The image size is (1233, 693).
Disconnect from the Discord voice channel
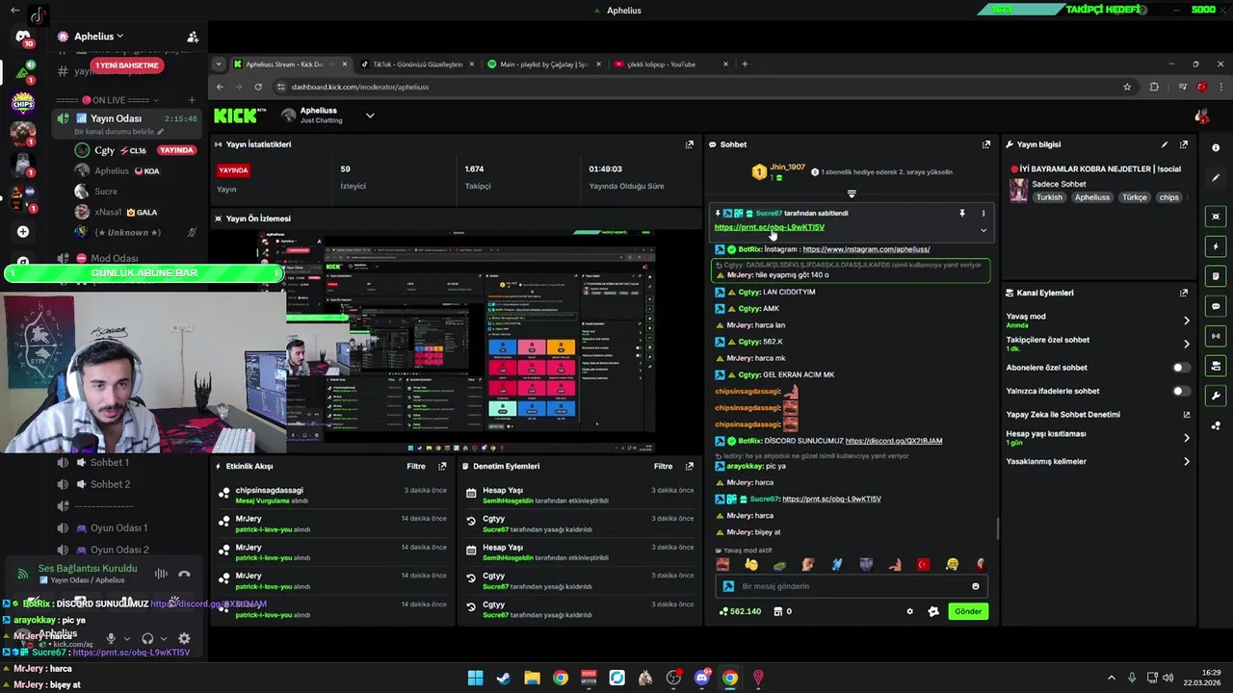(x=184, y=574)
